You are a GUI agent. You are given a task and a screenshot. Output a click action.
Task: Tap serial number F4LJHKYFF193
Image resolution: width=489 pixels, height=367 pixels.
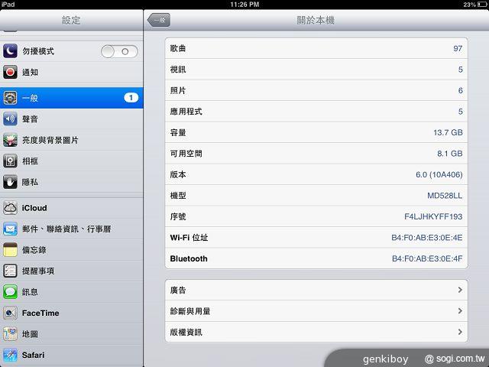[x=433, y=216]
